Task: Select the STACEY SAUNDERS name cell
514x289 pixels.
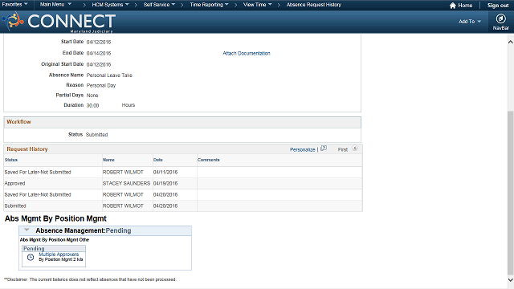Action: point(126,184)
